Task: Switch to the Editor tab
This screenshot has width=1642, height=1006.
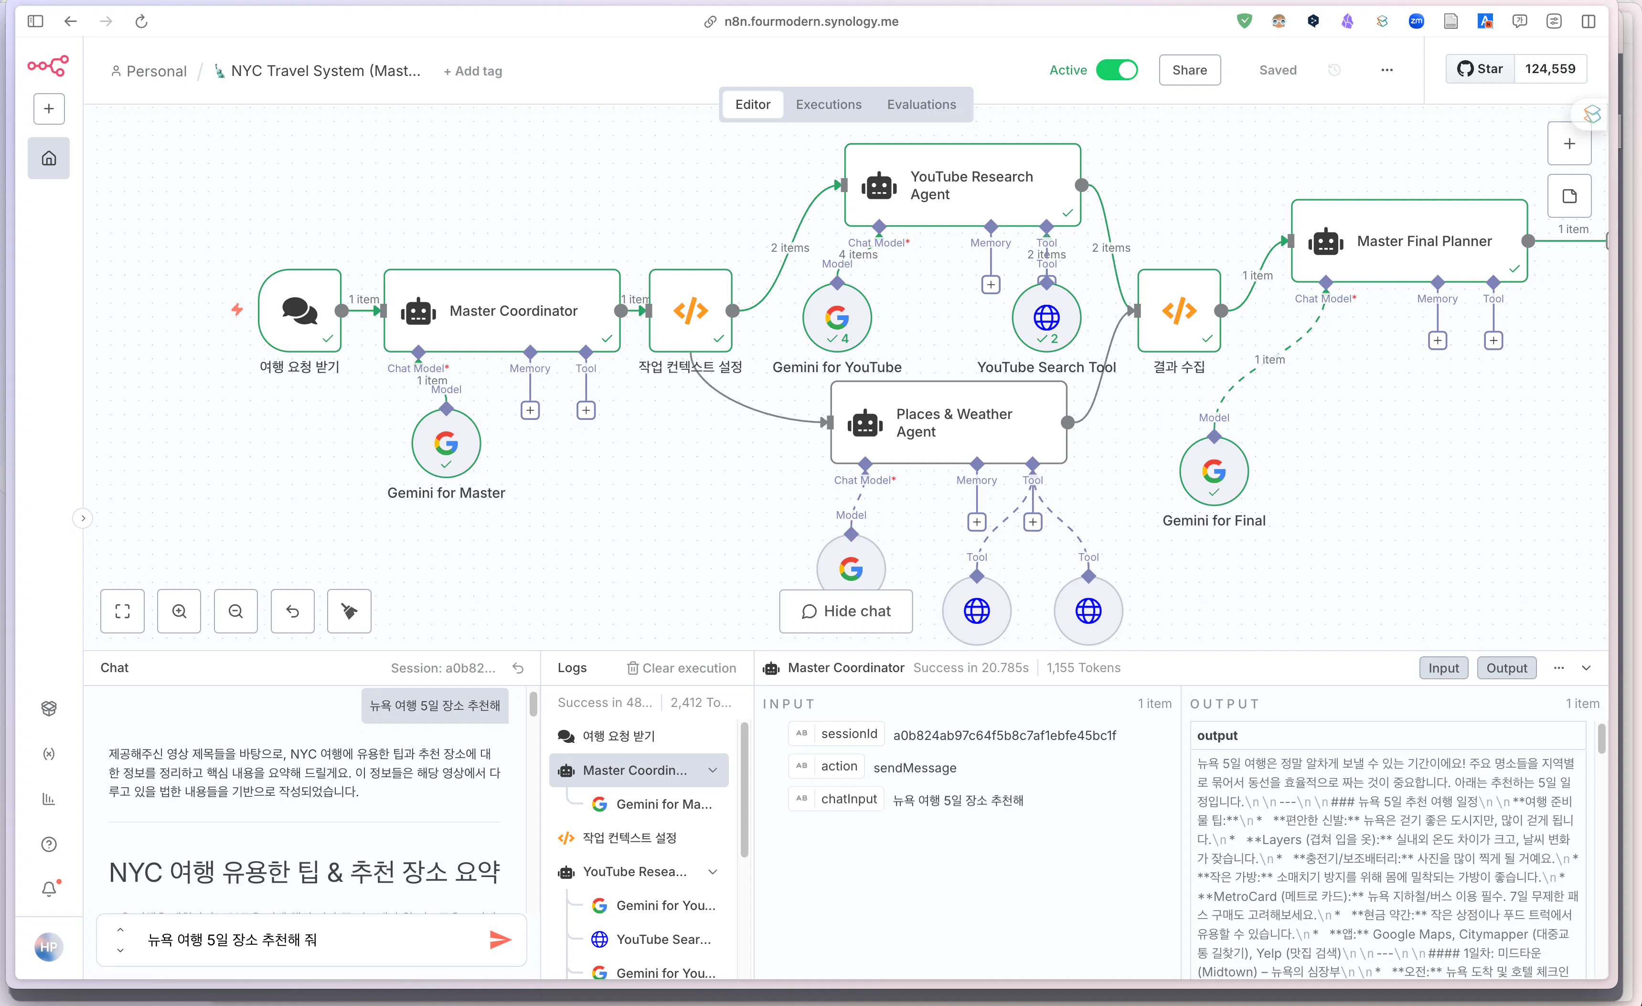Action: point(752,105)
